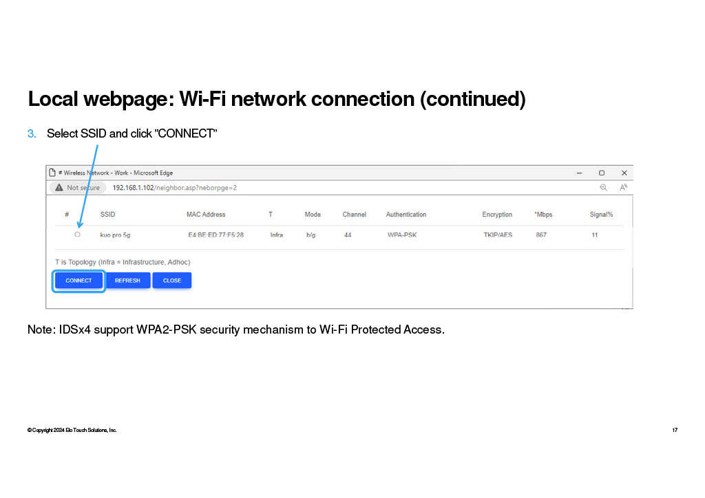Click the SSID column header
705x498 pixels.
[x=107, y=214]
